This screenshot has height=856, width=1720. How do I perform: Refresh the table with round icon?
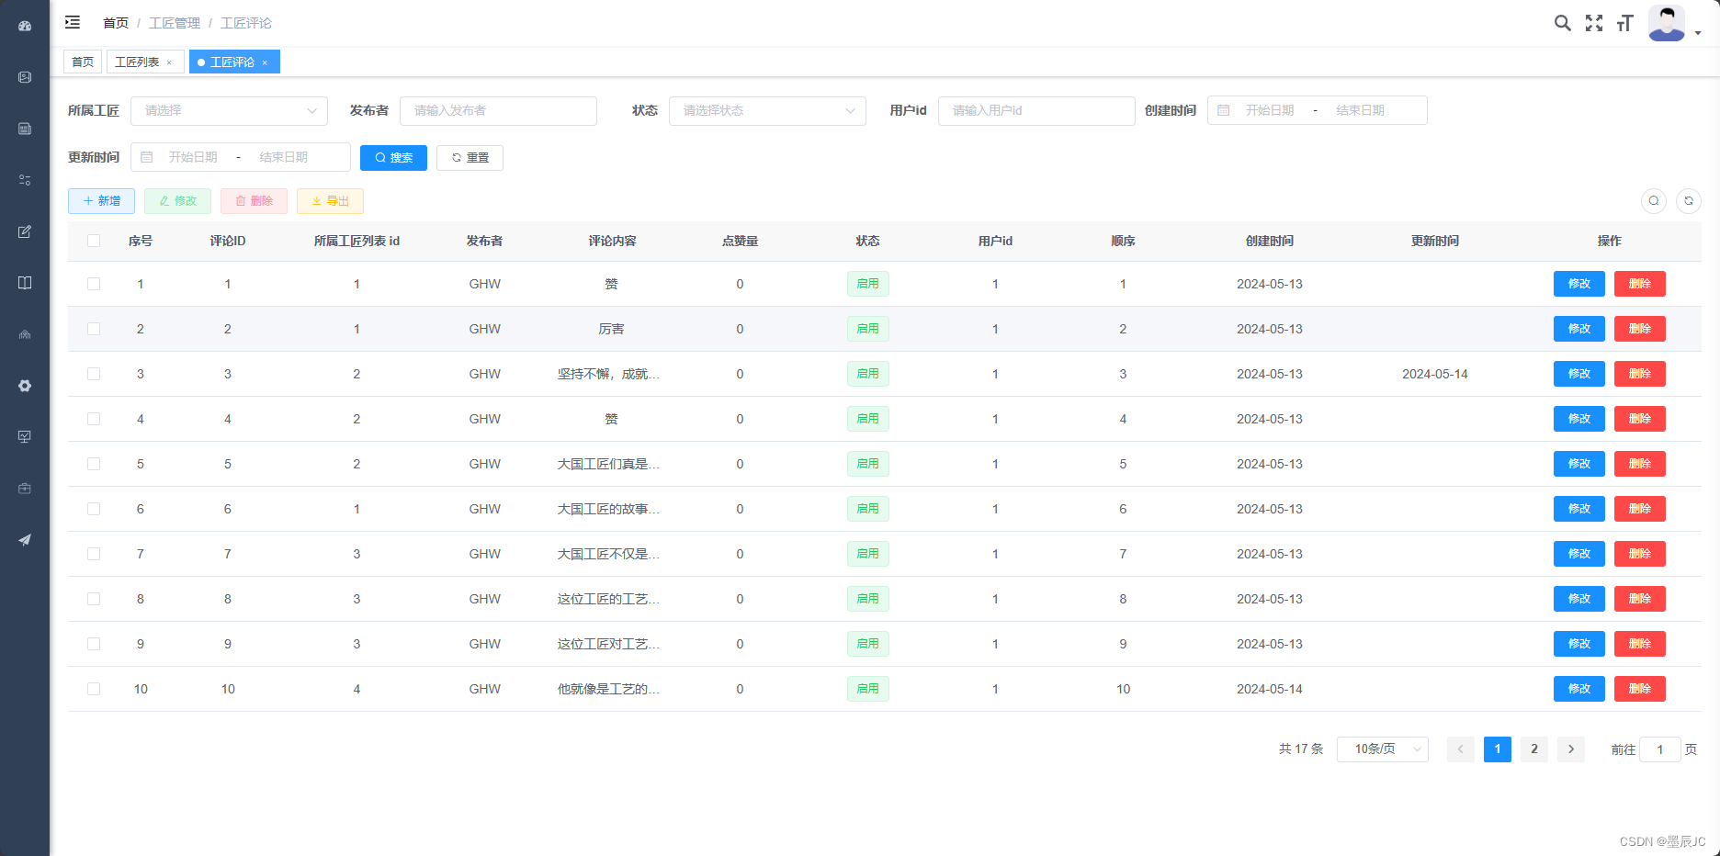(1689, 201)
